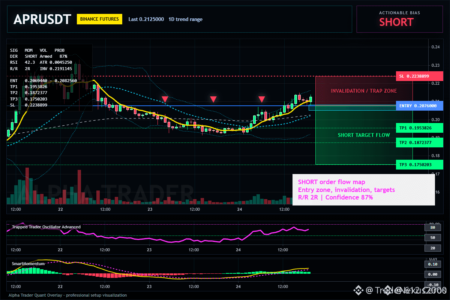Click the 0.00 label on momentum axis
The width and height of the screenshot is (450, 300).
pyautogui.click(x=432, y=274)
